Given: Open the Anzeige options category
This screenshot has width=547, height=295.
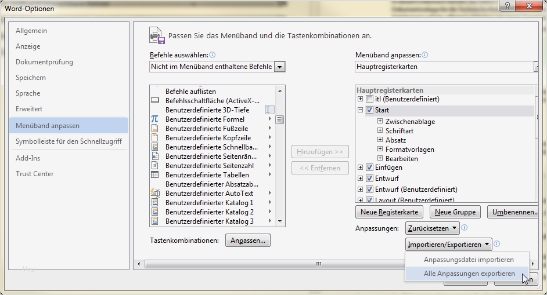Looking at the screenshot, I should [28, 46].
